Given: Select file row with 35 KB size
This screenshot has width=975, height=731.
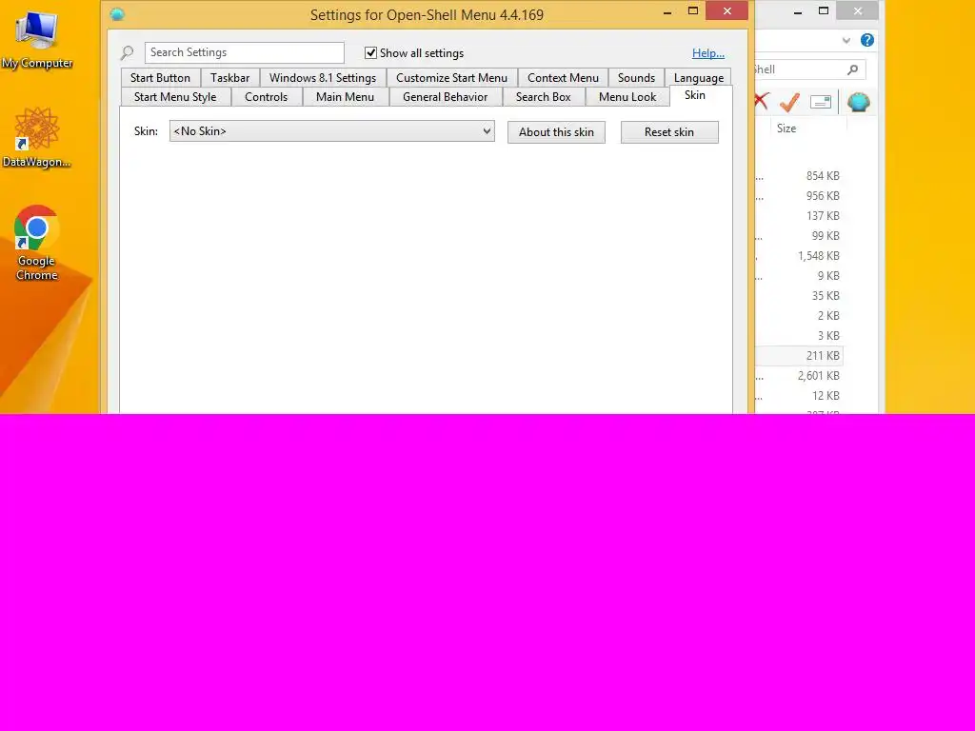Looking at the screenshot, I should [x=799, y=295].
